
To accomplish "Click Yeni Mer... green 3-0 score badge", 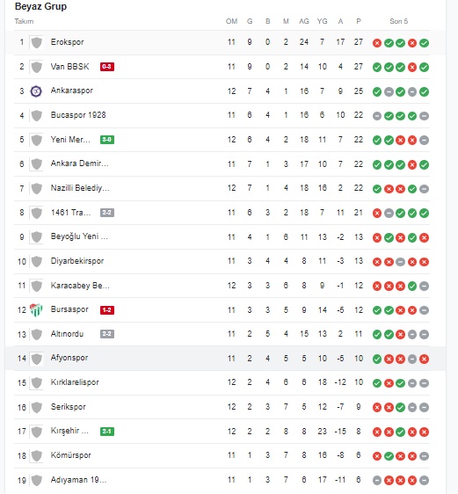I will coord(107,140).
